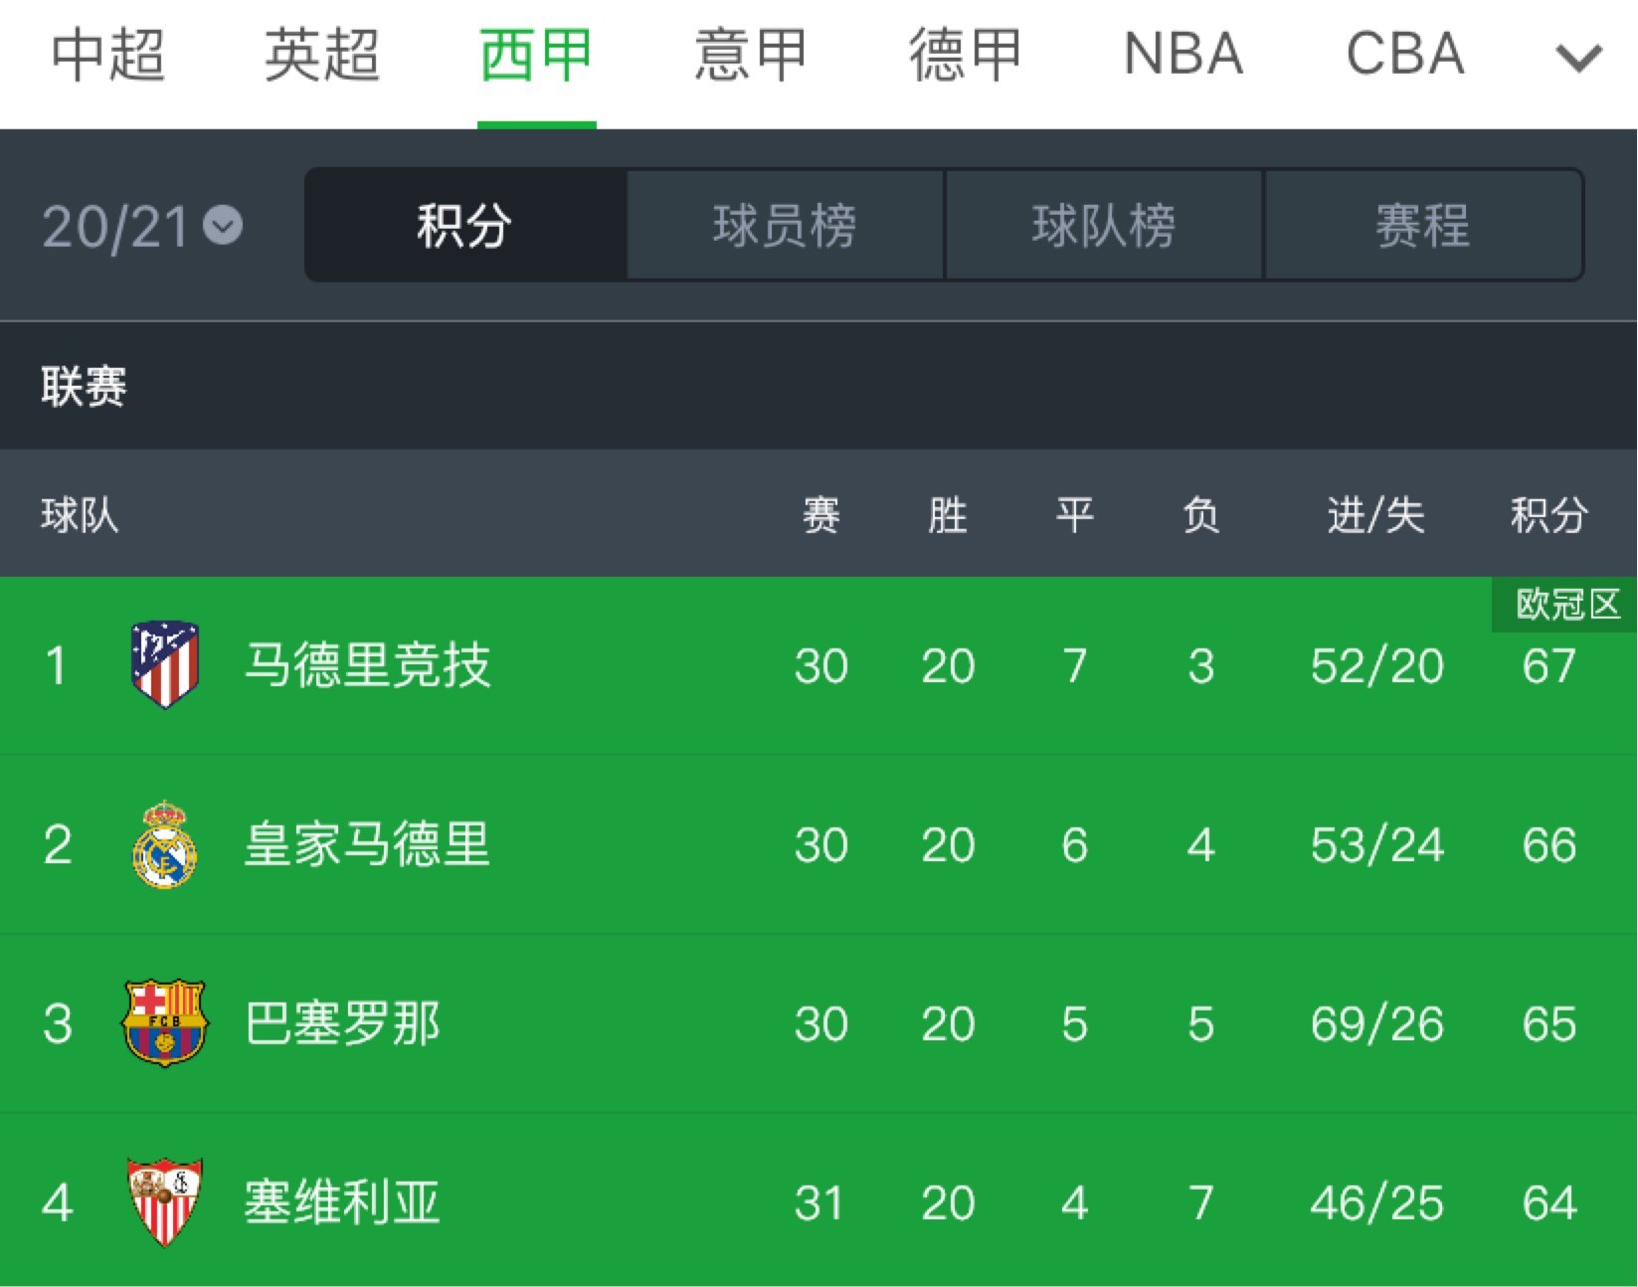
Task: Switch to the 球队榜 tab
Action: click(x=1104, y=227)
